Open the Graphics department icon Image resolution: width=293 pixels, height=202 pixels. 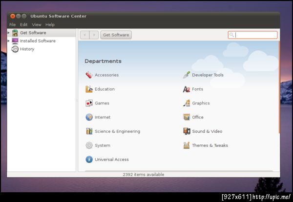187,103
